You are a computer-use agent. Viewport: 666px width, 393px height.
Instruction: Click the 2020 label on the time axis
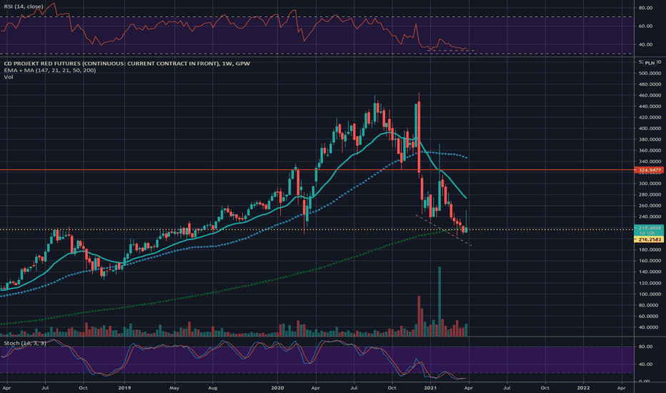pos(277,387)
